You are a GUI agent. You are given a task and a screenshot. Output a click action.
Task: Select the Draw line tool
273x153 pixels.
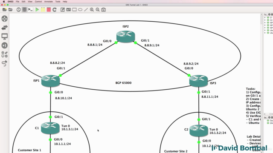pyautogui.click(x=86, y=10)
